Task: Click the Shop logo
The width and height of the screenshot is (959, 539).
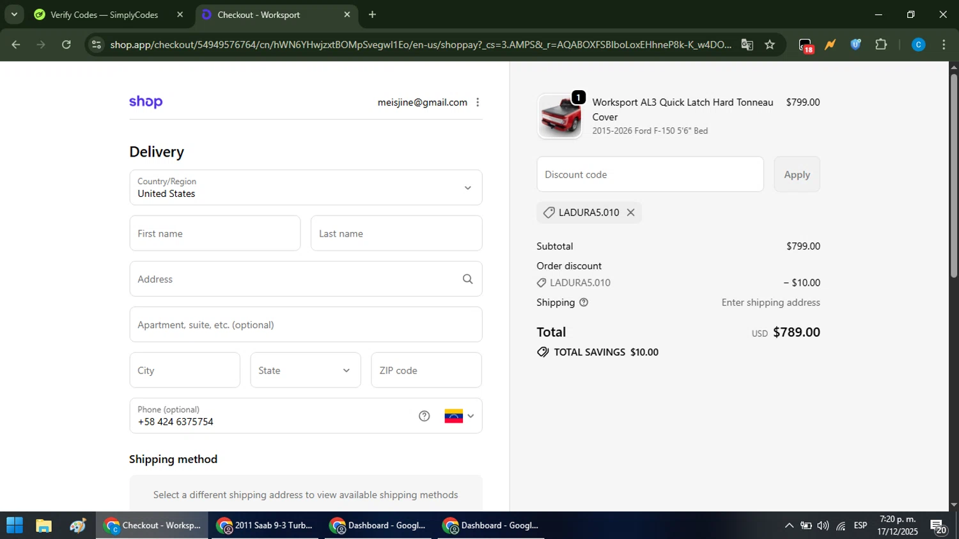Action: point(146,102)
